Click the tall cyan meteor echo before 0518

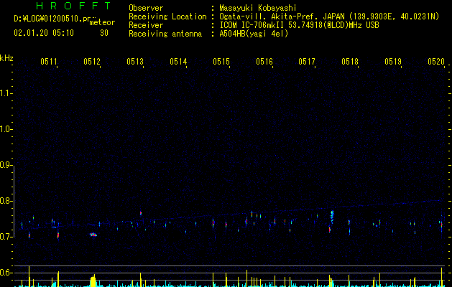(x=332, y=217)
